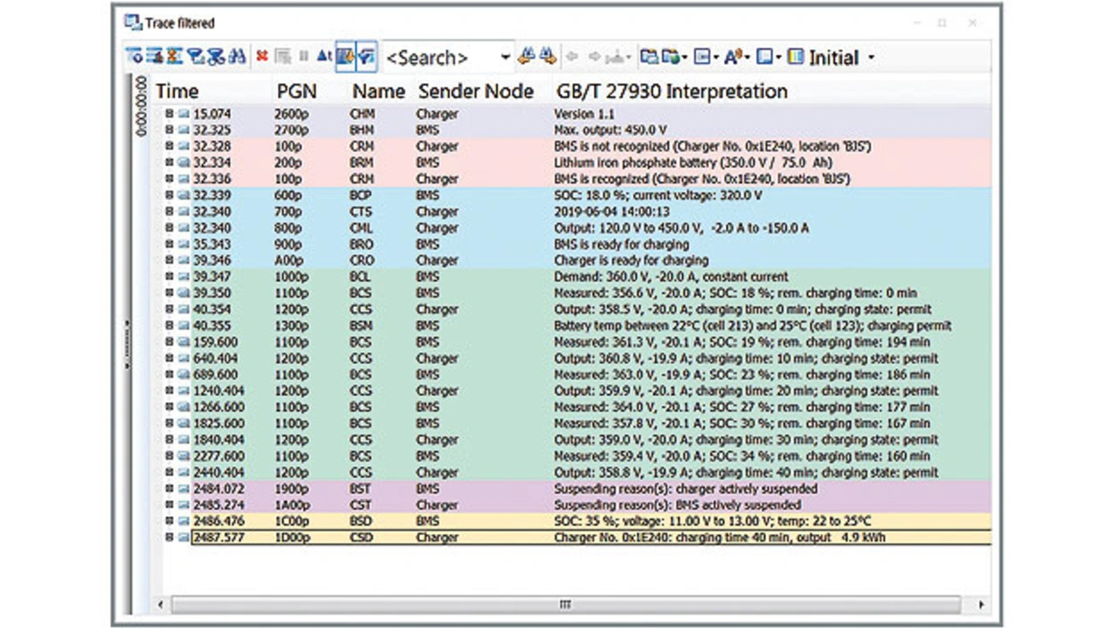Click the binoculars find icon in toolbar

(238, 58)
